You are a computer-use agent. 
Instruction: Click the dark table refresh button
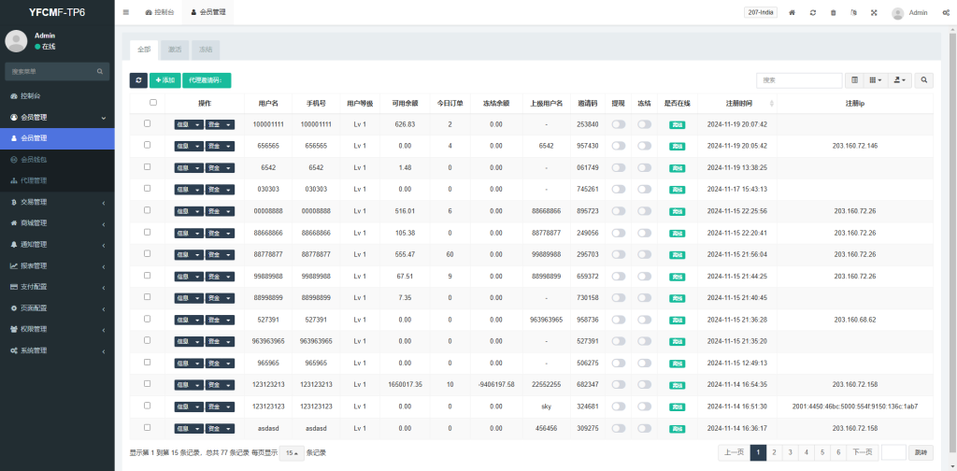pyautogui.click(x=138, y=81)
